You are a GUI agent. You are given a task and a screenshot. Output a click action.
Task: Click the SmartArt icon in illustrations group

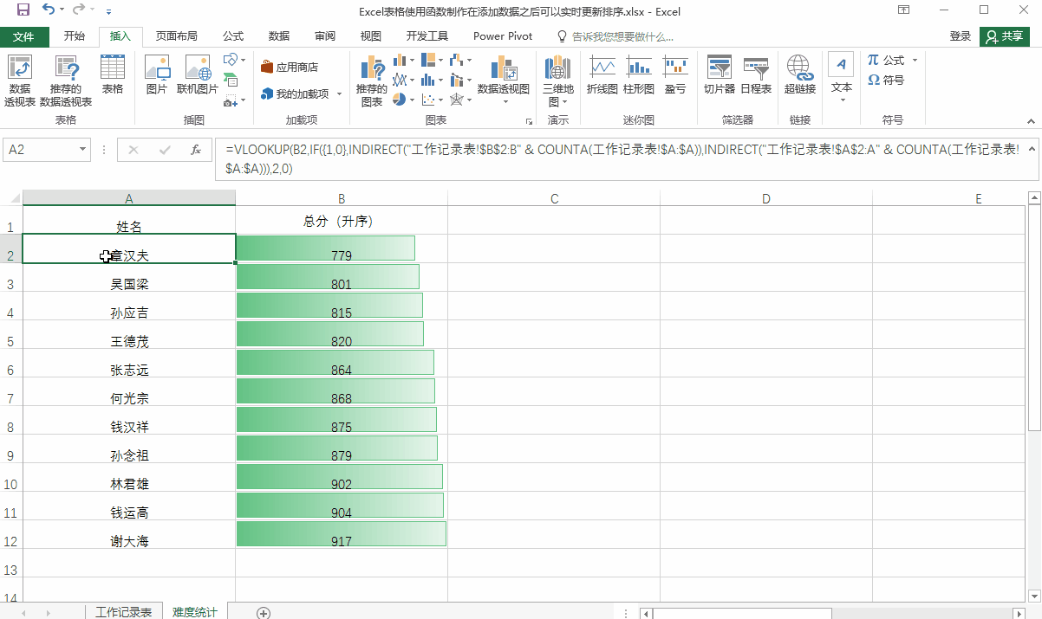click(x=231, y=81)
